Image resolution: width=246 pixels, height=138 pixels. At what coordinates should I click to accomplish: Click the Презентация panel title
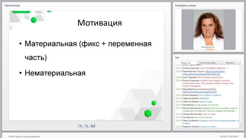pyautogui.click(x=12, y=5)
